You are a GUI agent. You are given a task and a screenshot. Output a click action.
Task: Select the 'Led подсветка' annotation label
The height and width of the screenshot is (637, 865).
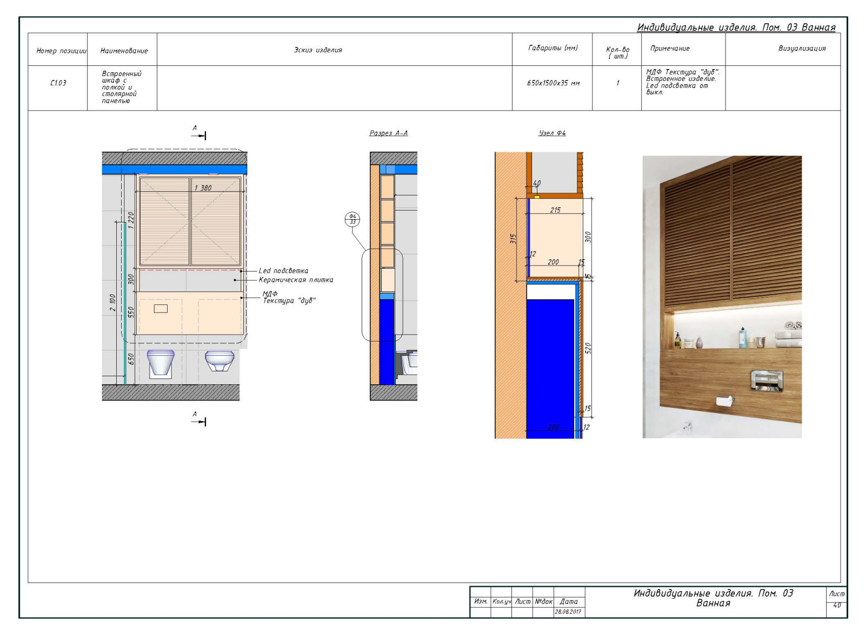point(283,271)
